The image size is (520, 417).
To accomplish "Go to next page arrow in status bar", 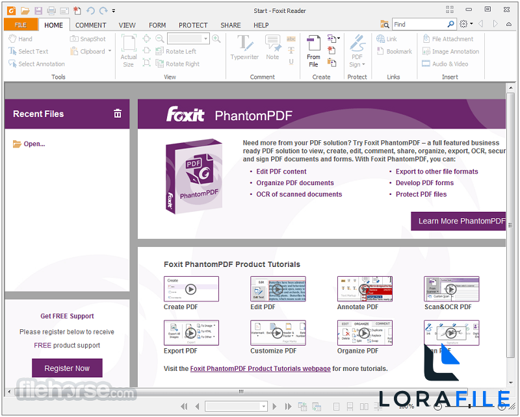I will pyautogui.click(x=274, y=407).
